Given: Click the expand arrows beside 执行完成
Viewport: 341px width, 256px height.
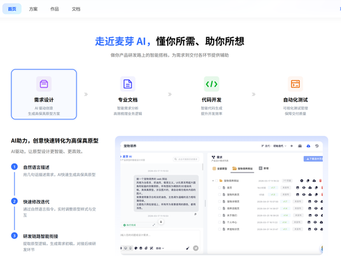Looking at the screenshot, I should tap(154, 225).
